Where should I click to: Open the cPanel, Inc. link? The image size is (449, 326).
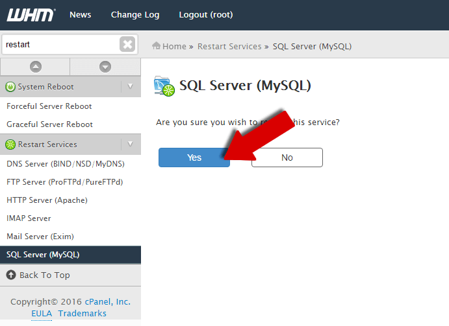[x=108, y=302]
